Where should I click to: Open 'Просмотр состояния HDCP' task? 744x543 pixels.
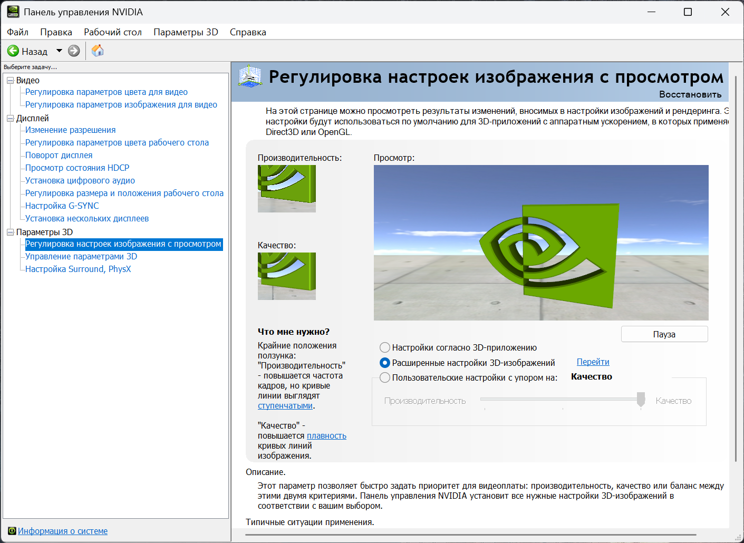coord(78,168)
